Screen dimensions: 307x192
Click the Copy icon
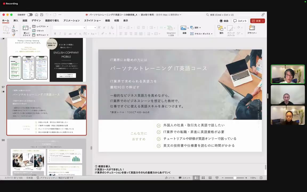(14, 31)
